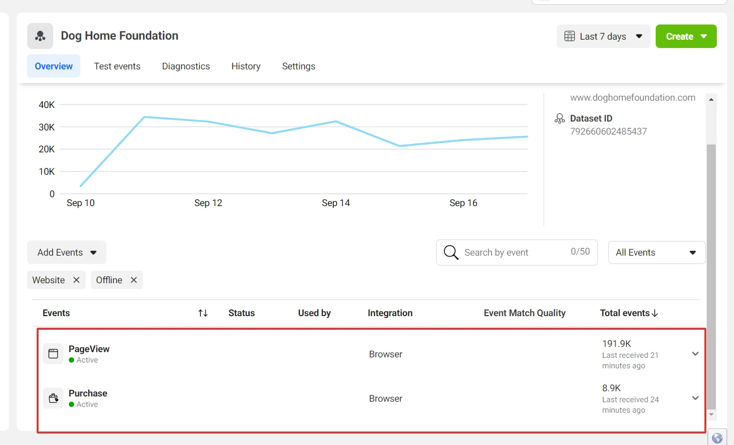Click the Events column sort arrows icon
This screenshot has width=734, height=445.
coord(203,313)
